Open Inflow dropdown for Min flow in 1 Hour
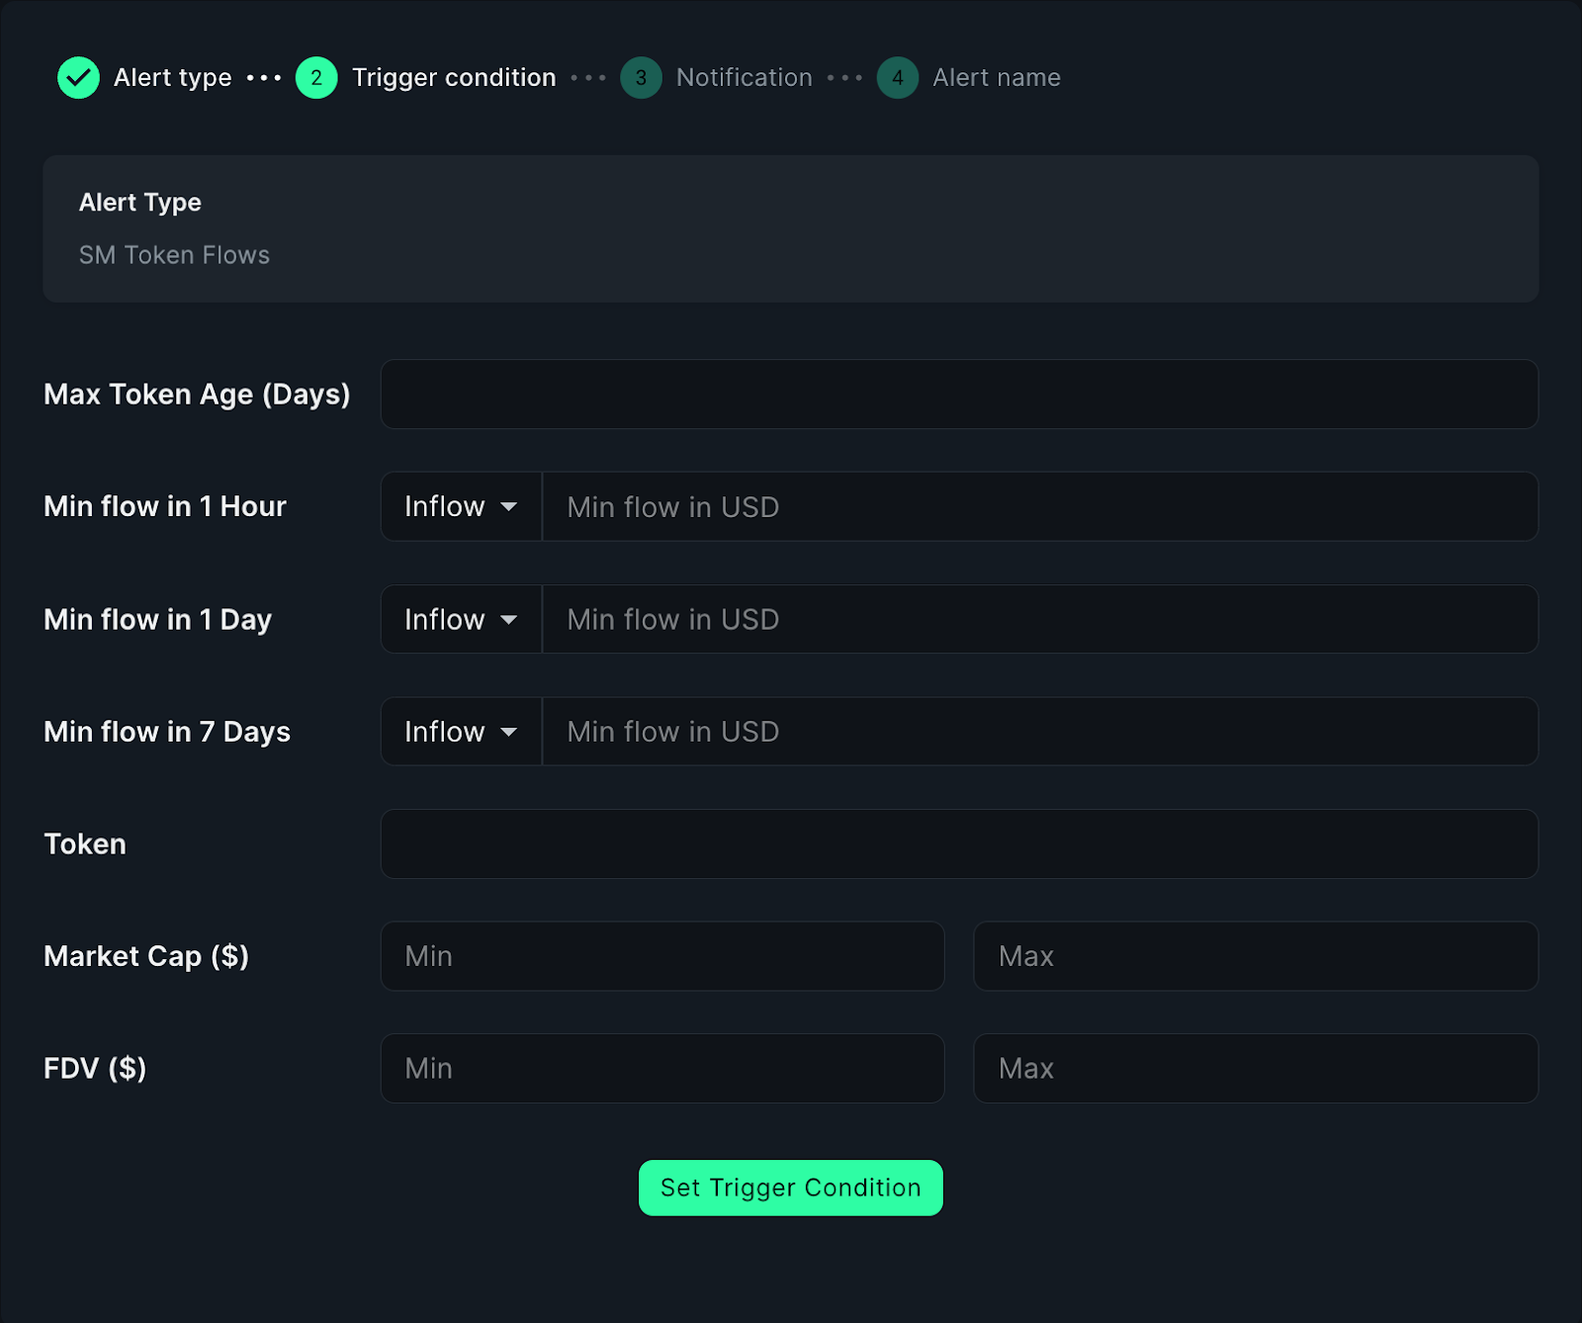 pyautogui.click(x=462, y=506)
